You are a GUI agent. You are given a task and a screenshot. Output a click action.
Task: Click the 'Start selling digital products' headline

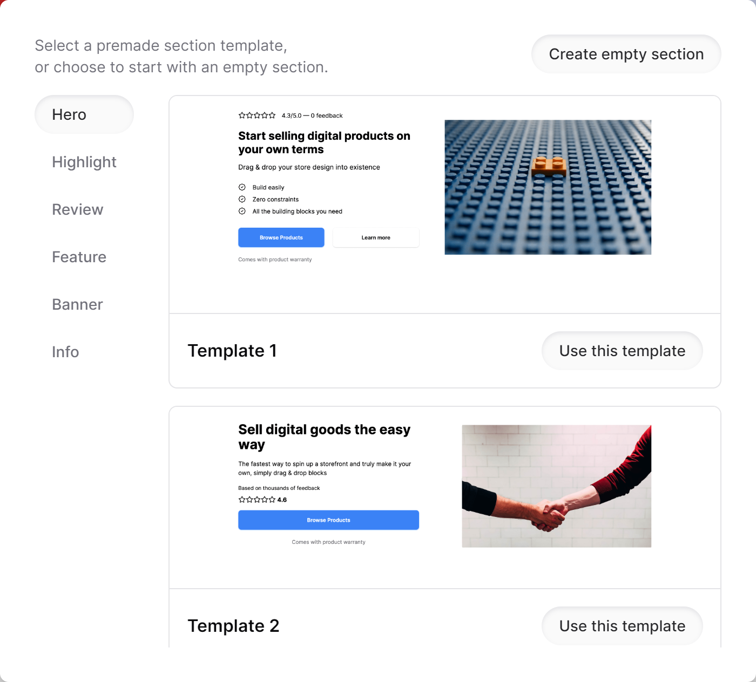324,142
